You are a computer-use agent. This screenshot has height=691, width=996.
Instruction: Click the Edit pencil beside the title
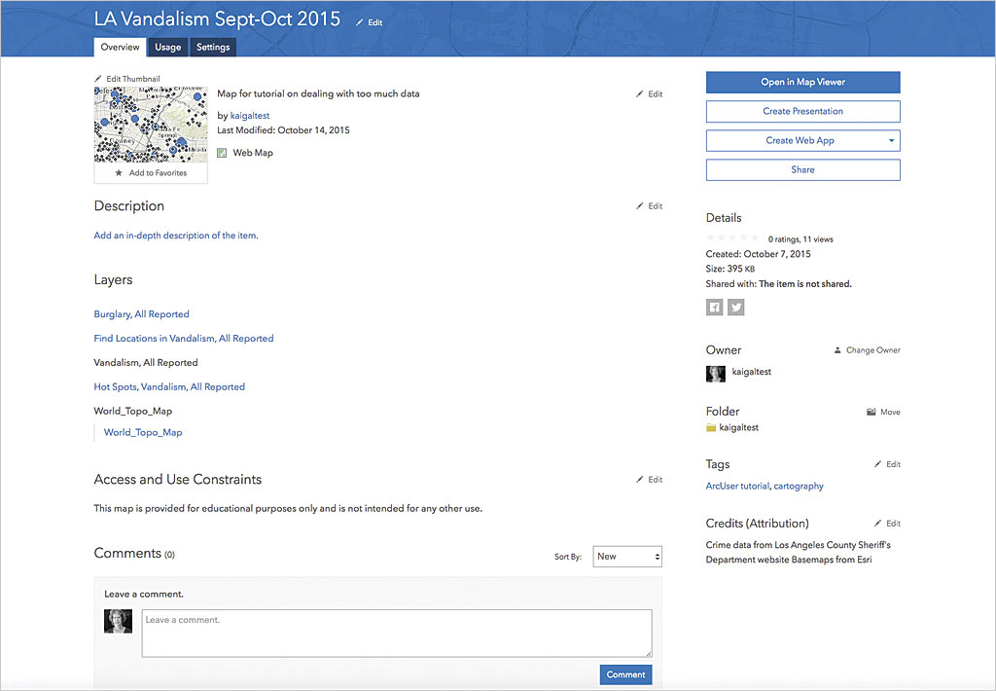pyautogui.click(x=360, y=22)
